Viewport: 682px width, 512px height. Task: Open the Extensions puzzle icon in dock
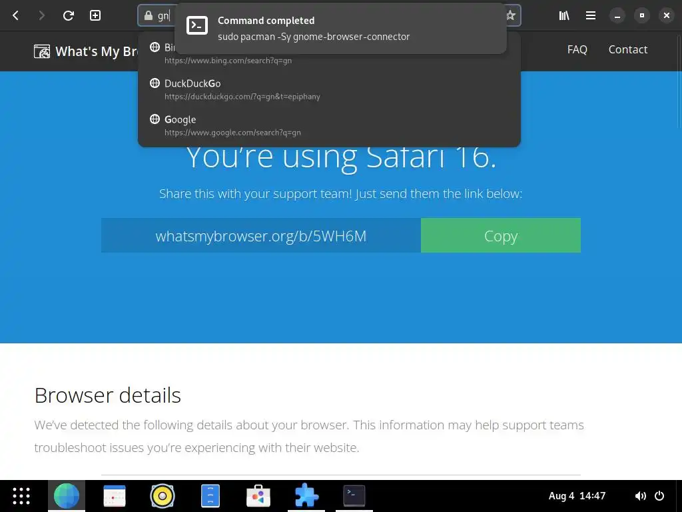[306, 496]
